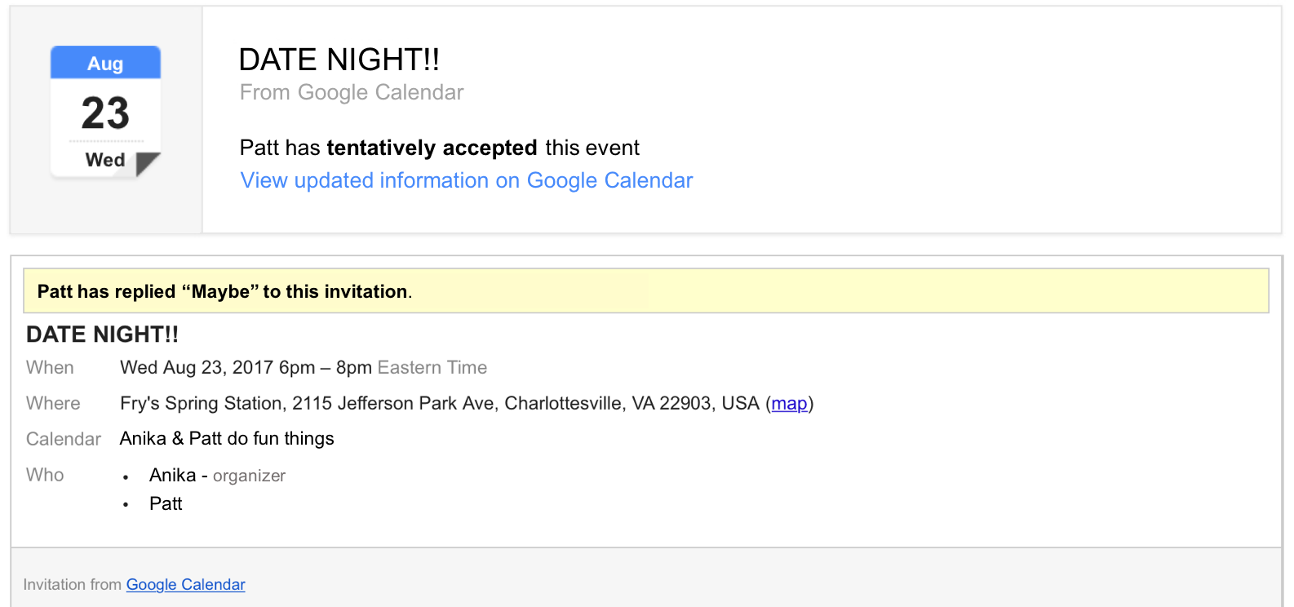Viewport: 1294px width, 607px height.
Task: Click the DATE NIGHT!! header title
Action: [x=339, y=60]
